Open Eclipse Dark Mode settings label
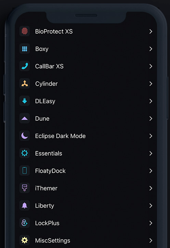170x248 pixels. tap(60, 136)
